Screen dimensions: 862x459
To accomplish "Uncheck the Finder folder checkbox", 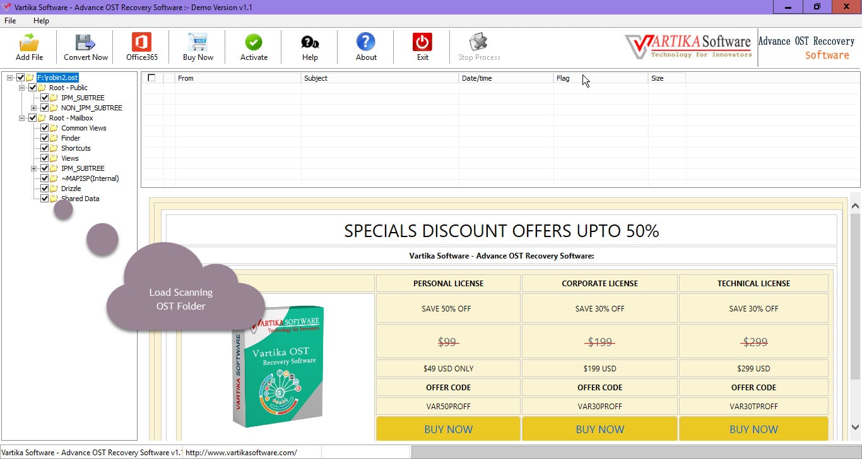I will pos(45,138).
